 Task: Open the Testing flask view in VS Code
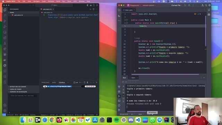[x=5, y=43]
